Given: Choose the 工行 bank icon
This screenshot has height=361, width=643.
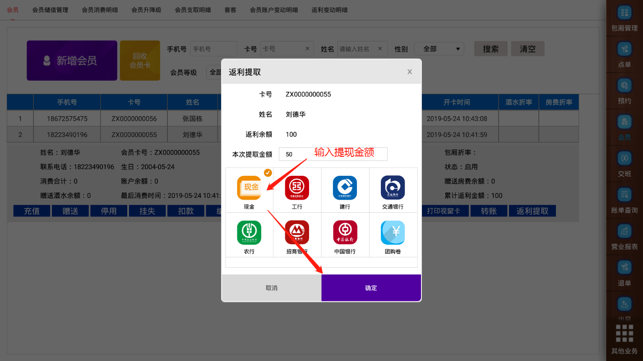Looking at the screenshot, I should click(x=297, y=188).
